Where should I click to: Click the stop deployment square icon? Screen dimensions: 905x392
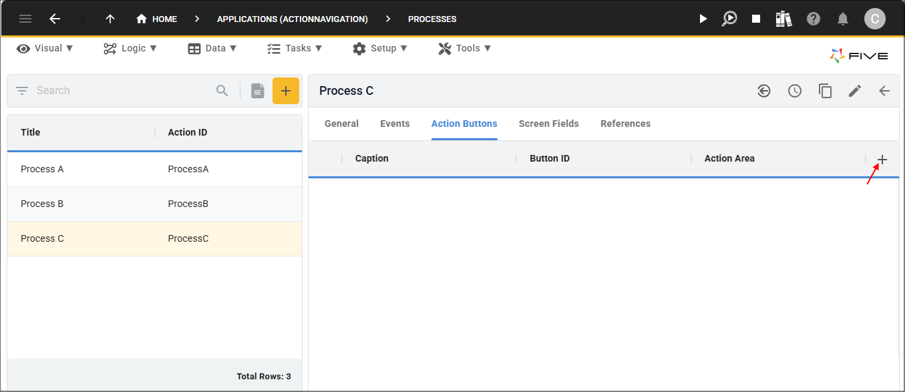coord(756,19)
